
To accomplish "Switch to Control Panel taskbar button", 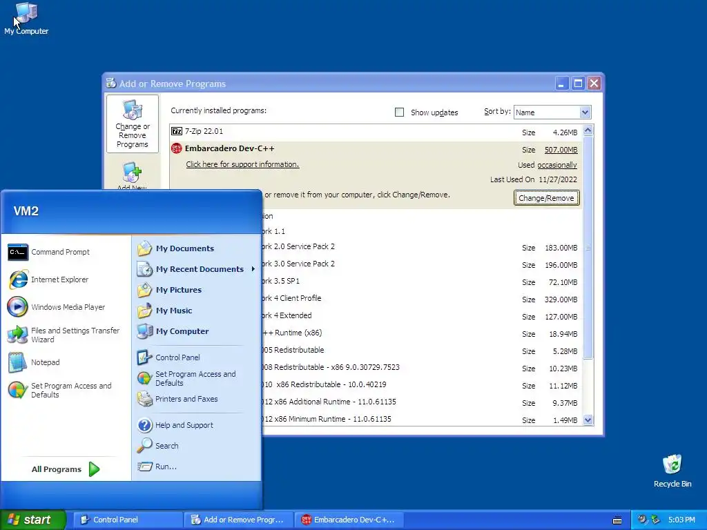I will click(x=128, y=520).
